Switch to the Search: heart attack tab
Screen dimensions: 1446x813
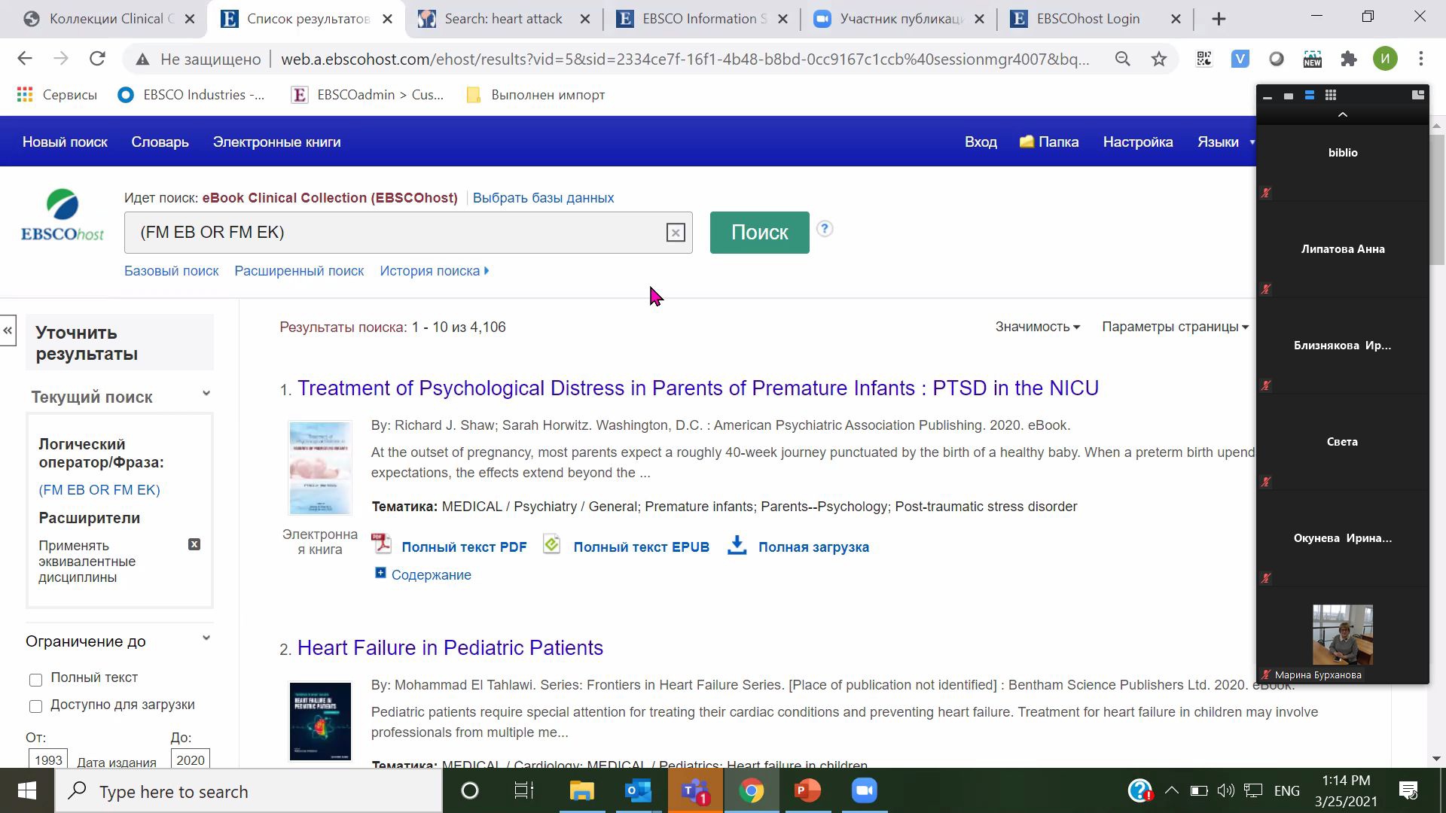point(503,19)
